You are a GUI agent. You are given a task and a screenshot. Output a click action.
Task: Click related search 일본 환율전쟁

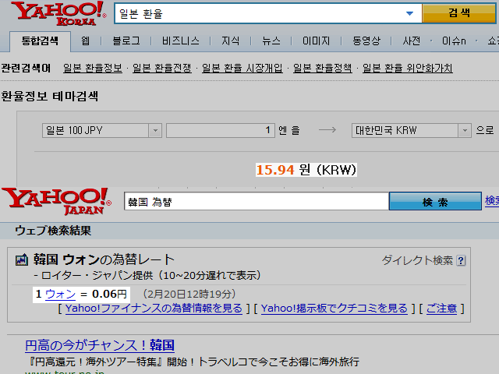click(x=162, y=68)
